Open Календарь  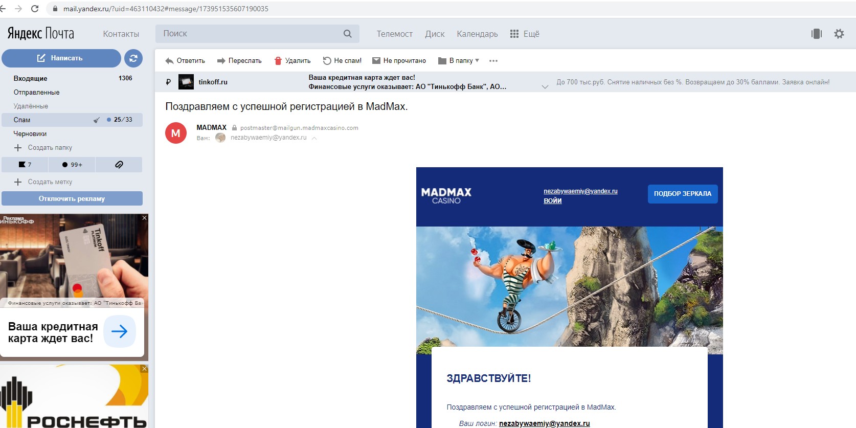[x=477, y=34]
